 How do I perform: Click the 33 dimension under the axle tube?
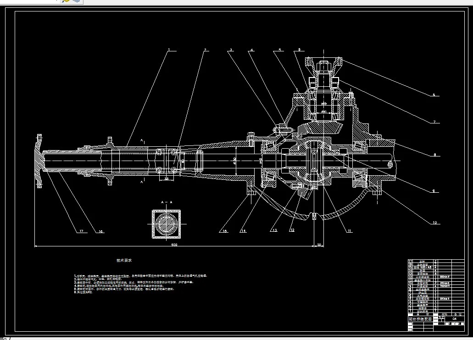167,178
